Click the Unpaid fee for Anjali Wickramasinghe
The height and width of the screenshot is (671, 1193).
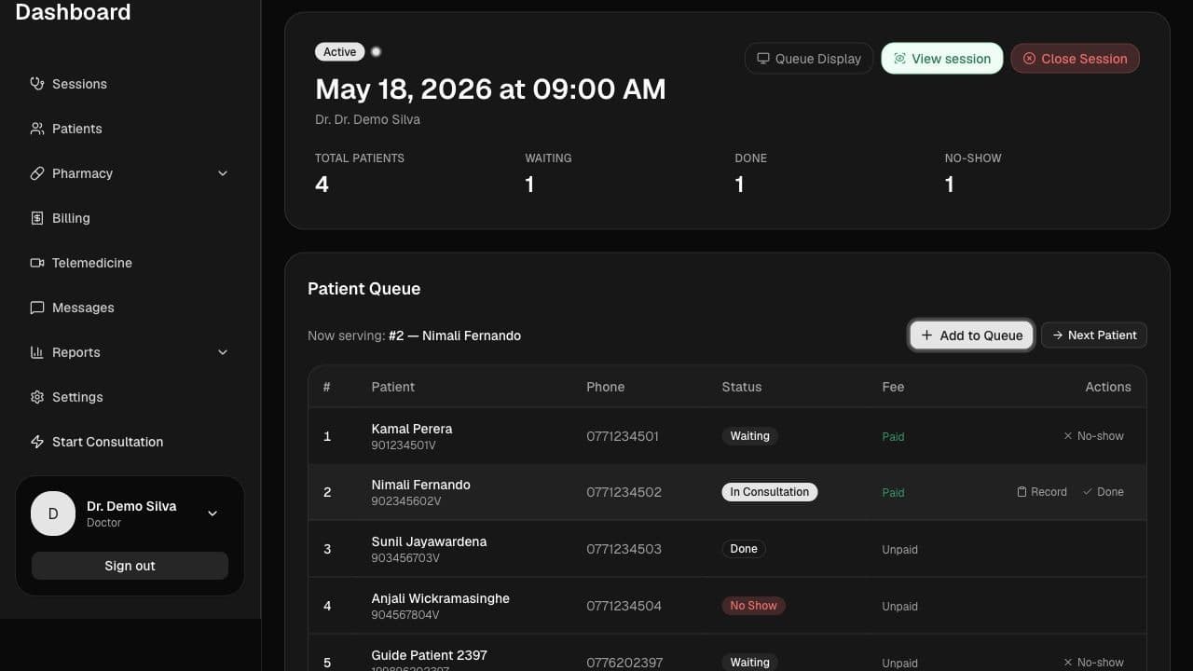899,607
